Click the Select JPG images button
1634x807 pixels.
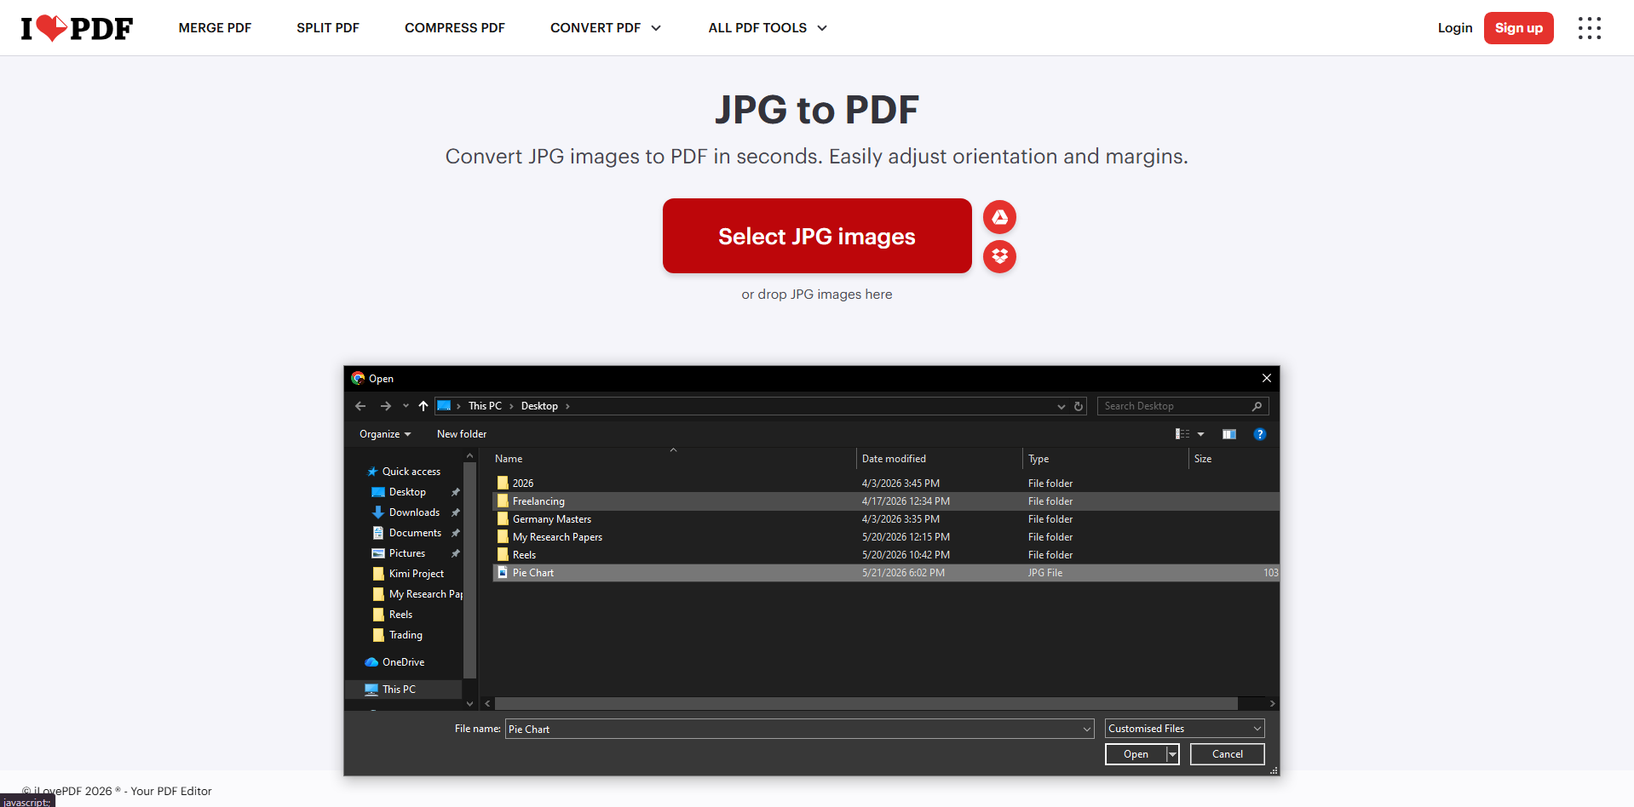click(817, 236)
